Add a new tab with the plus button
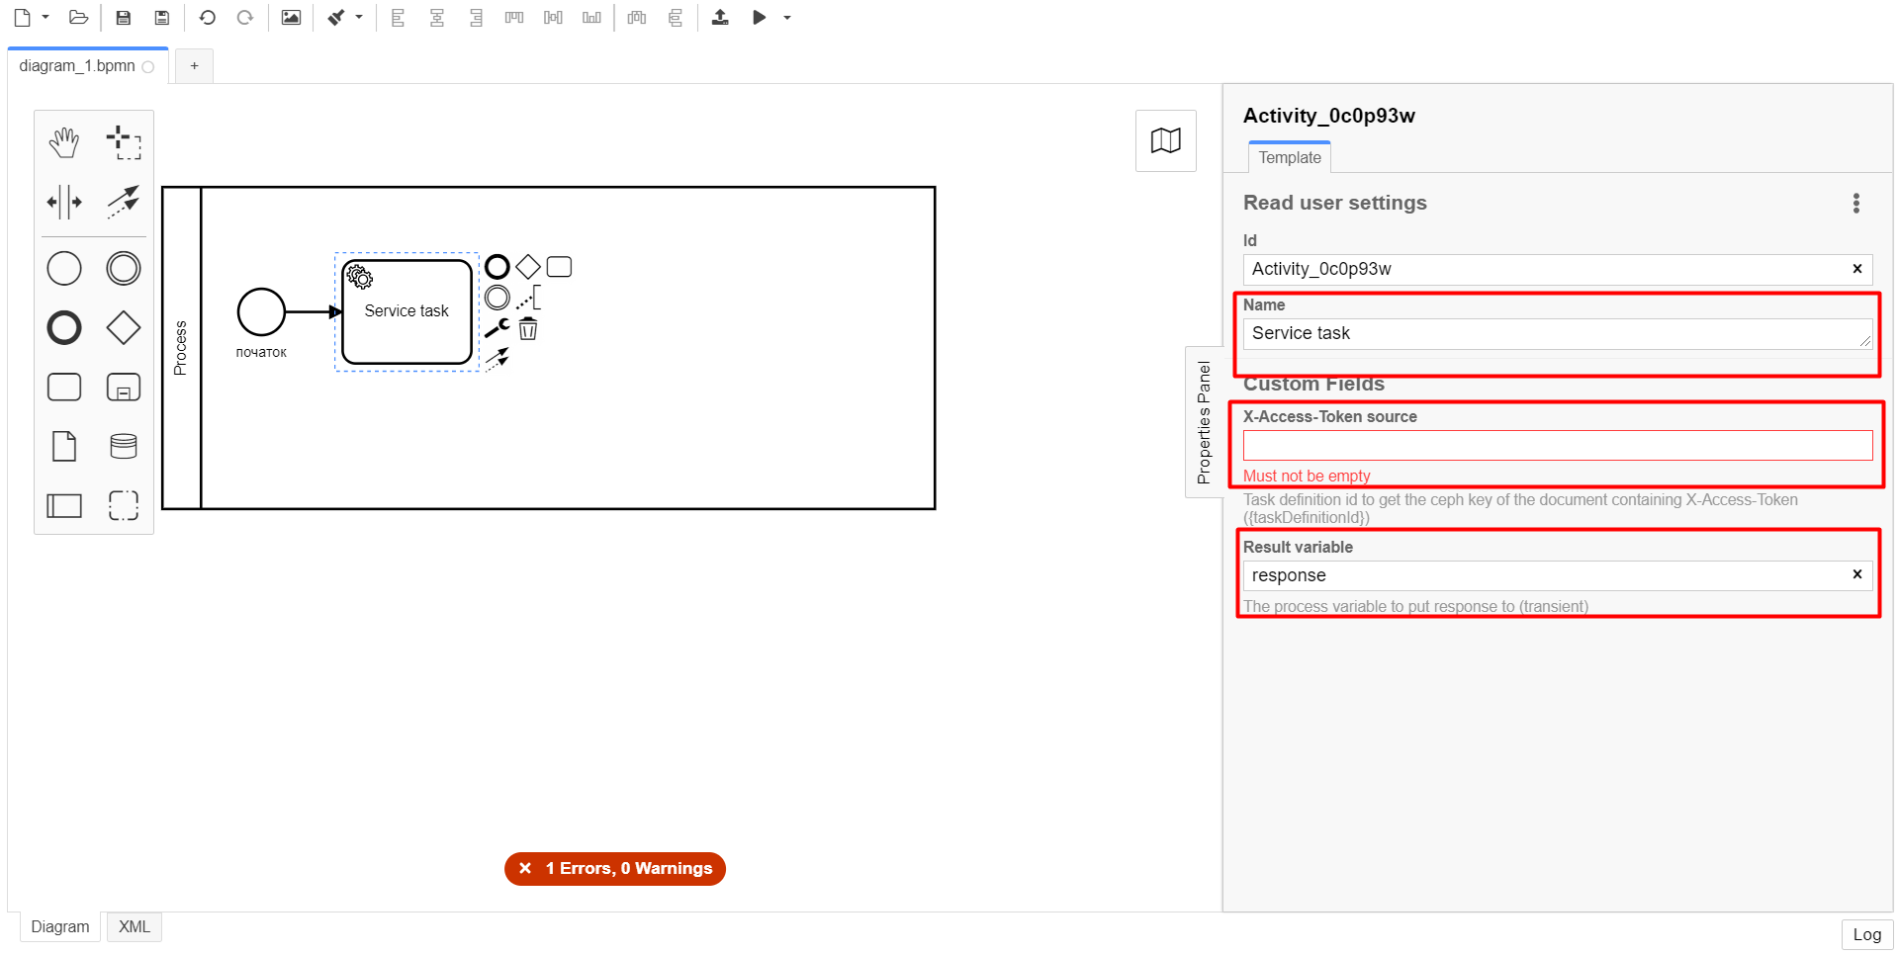The width and height of the screenshot is (1898, 955). [x=195, y=66]
